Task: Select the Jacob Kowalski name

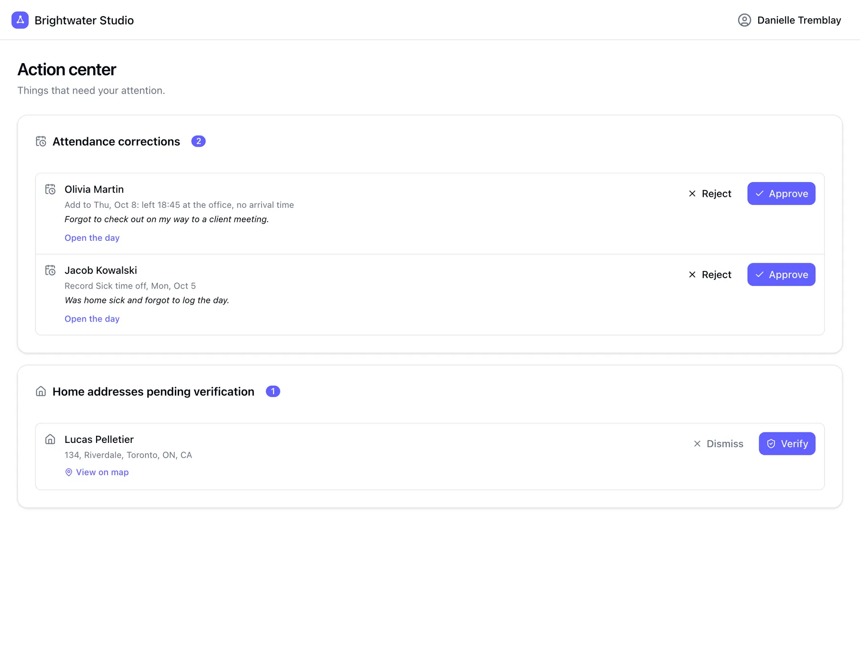Action: coord(101,270)
